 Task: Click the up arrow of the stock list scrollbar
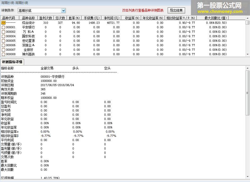[x=247, y=18]
